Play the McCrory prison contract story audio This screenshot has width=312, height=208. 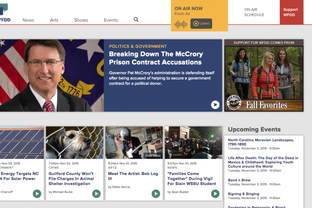pos(215,105)
